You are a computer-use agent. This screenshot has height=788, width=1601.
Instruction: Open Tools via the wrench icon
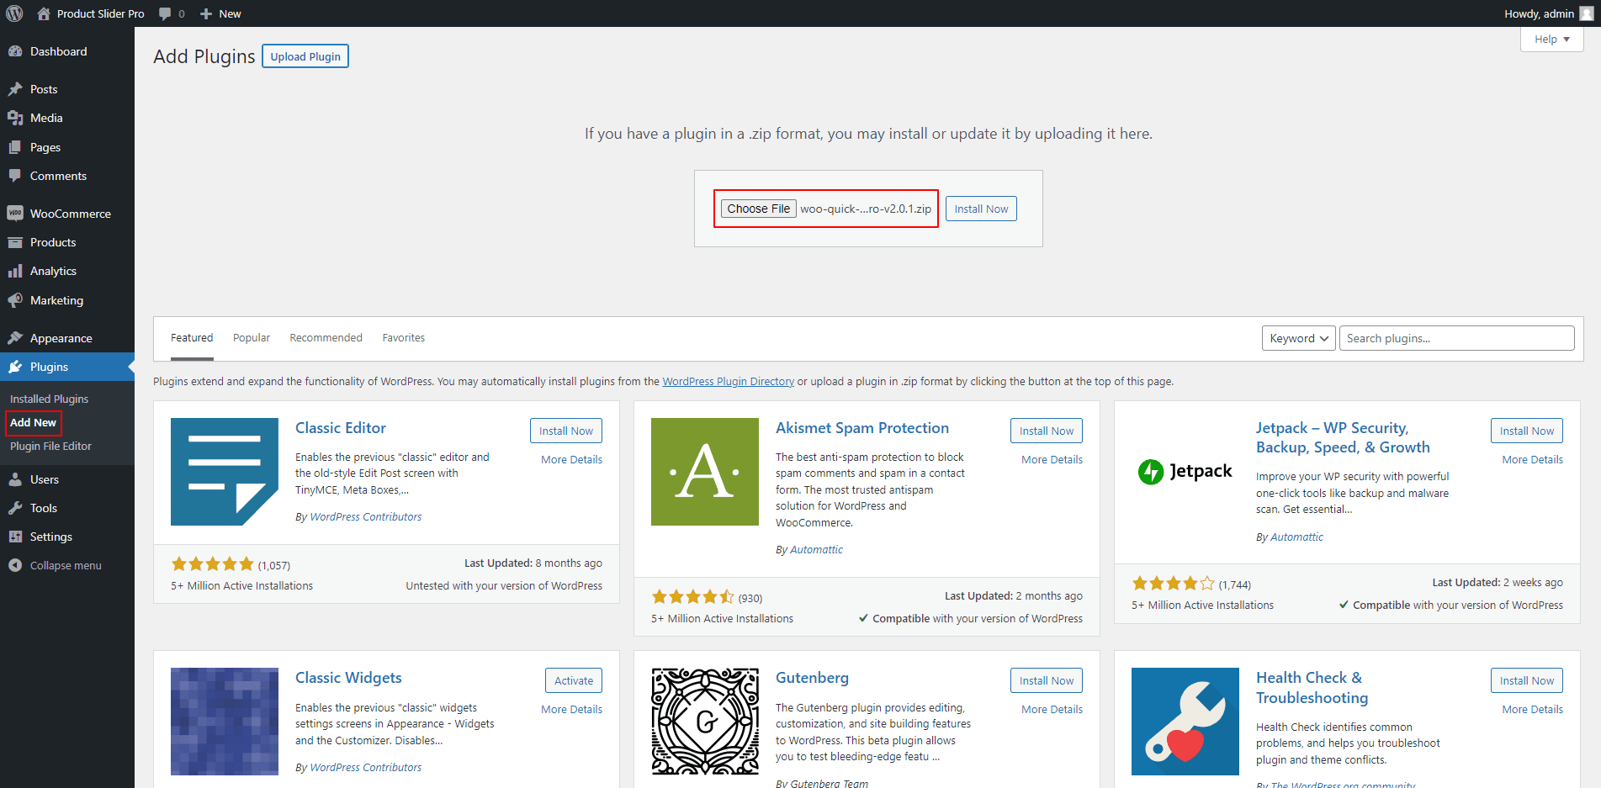pos(15,508)
